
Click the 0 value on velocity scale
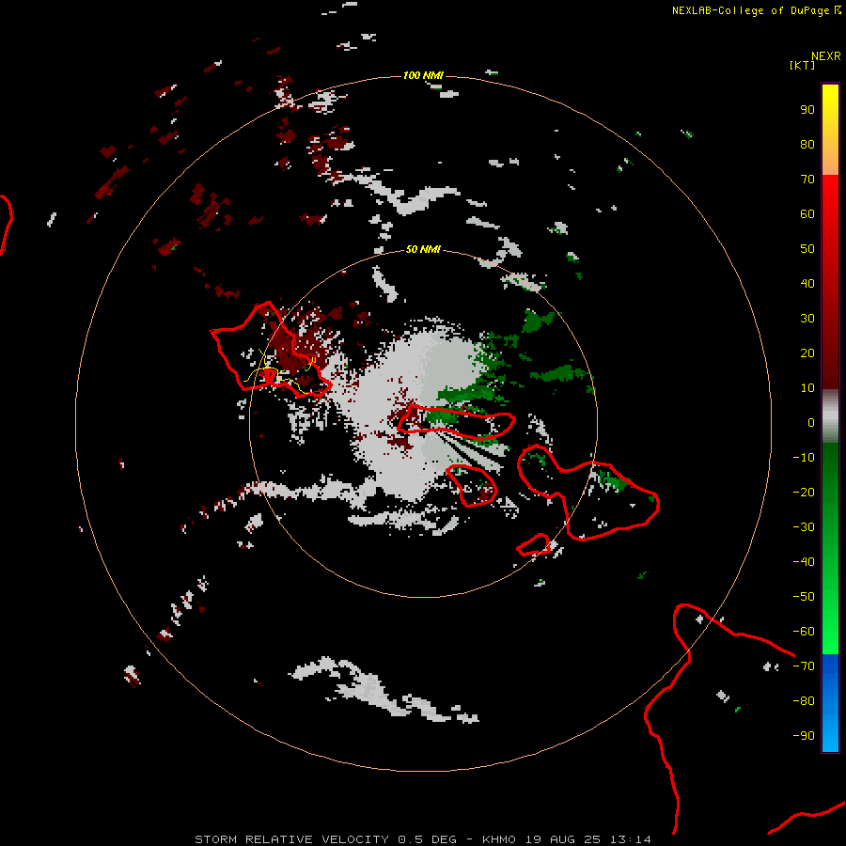811,422
